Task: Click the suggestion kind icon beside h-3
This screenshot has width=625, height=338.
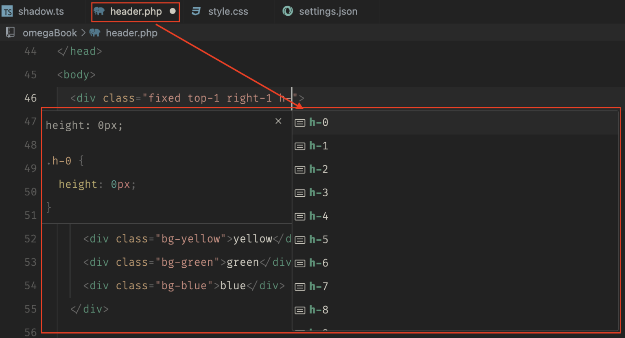Action: 300,193
